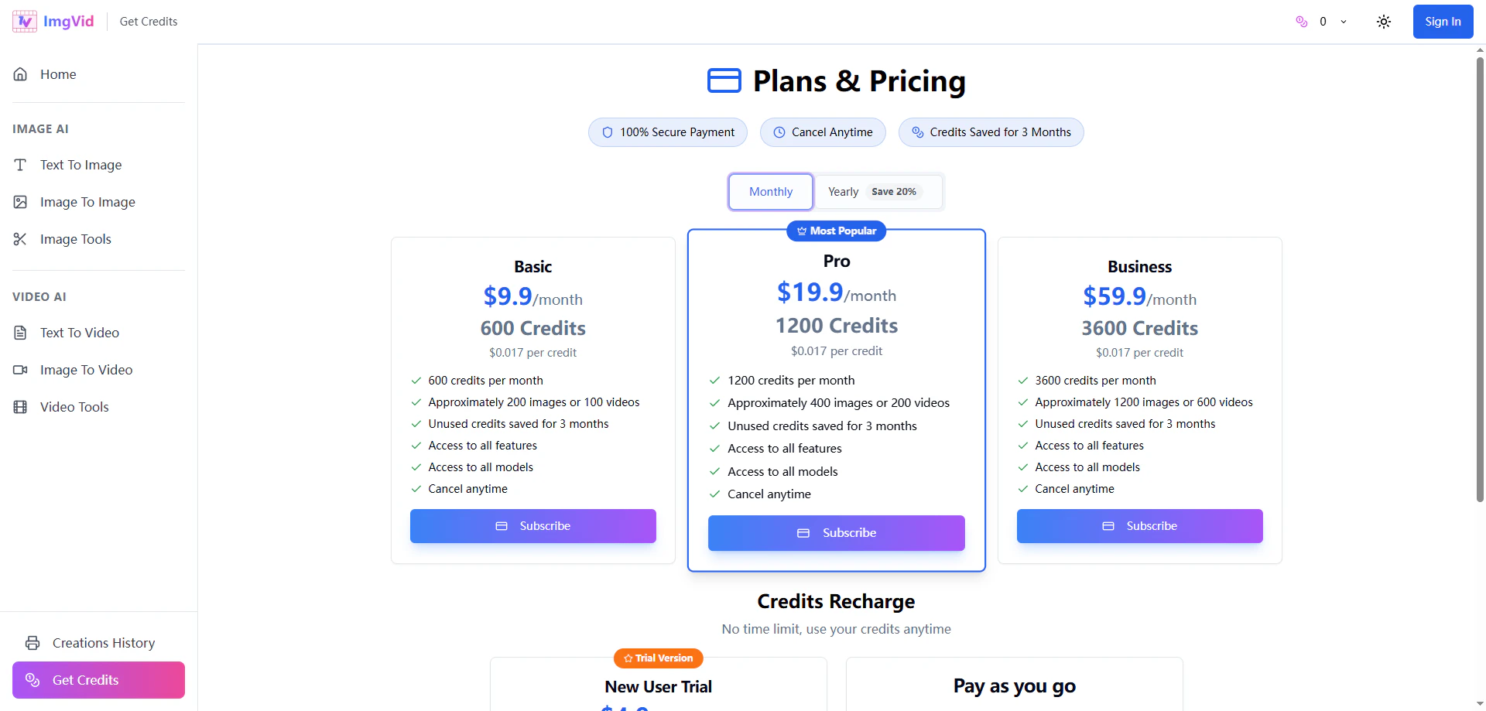
Task: Expand the credits balance dropdown arrow
Action: coord(1344,22)
